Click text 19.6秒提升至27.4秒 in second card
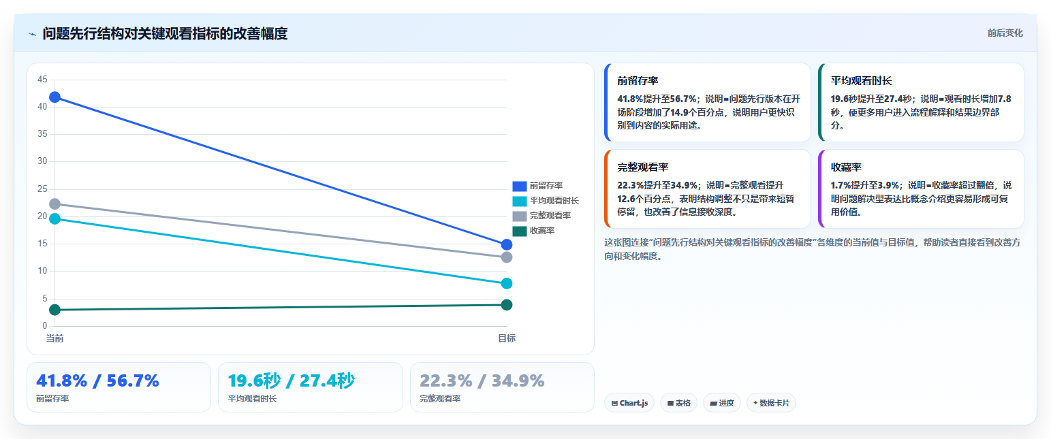 871,99
